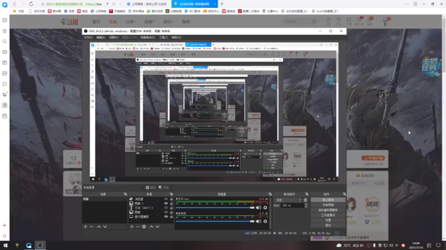The height and width of the screenshot is (250, 446).
Task: Open source properties gear in Sources toolbar
Action: [144, 227]
